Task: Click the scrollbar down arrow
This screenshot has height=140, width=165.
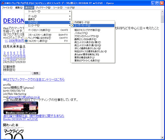Action: point(162,137)
